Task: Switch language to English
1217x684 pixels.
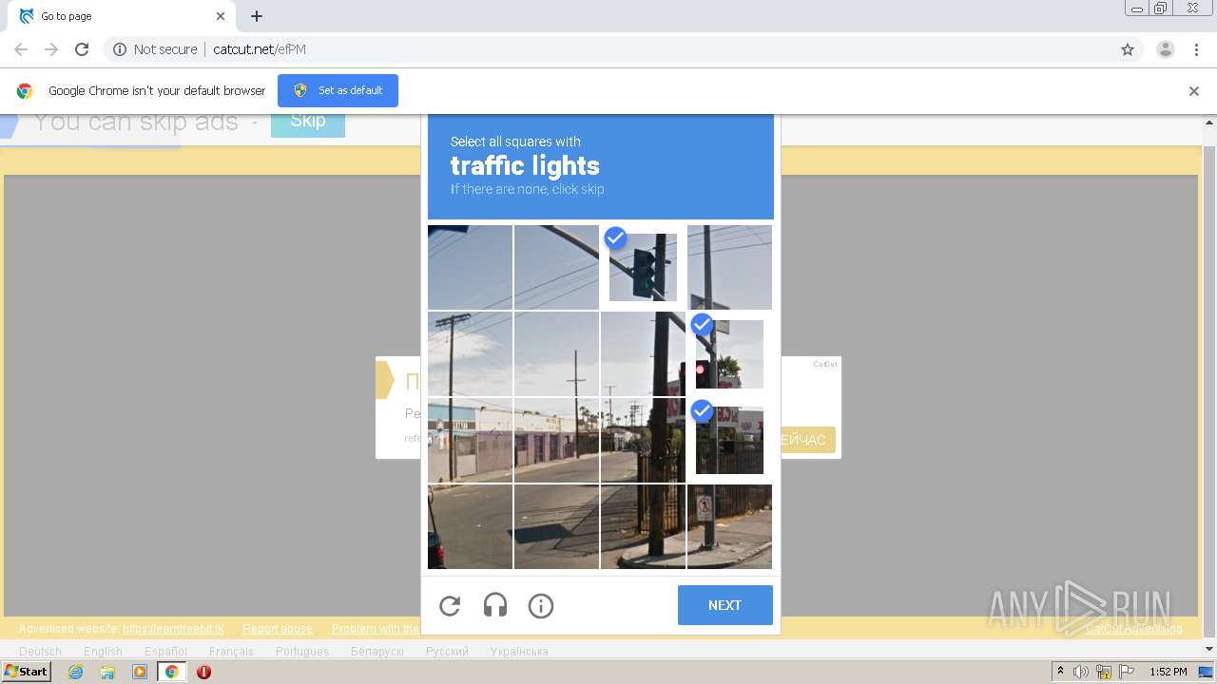Action: click(103, 652)
